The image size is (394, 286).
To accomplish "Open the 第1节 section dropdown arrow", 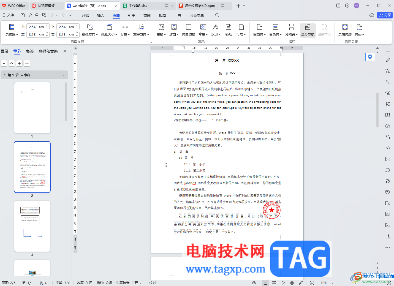I will pos(64,75).
